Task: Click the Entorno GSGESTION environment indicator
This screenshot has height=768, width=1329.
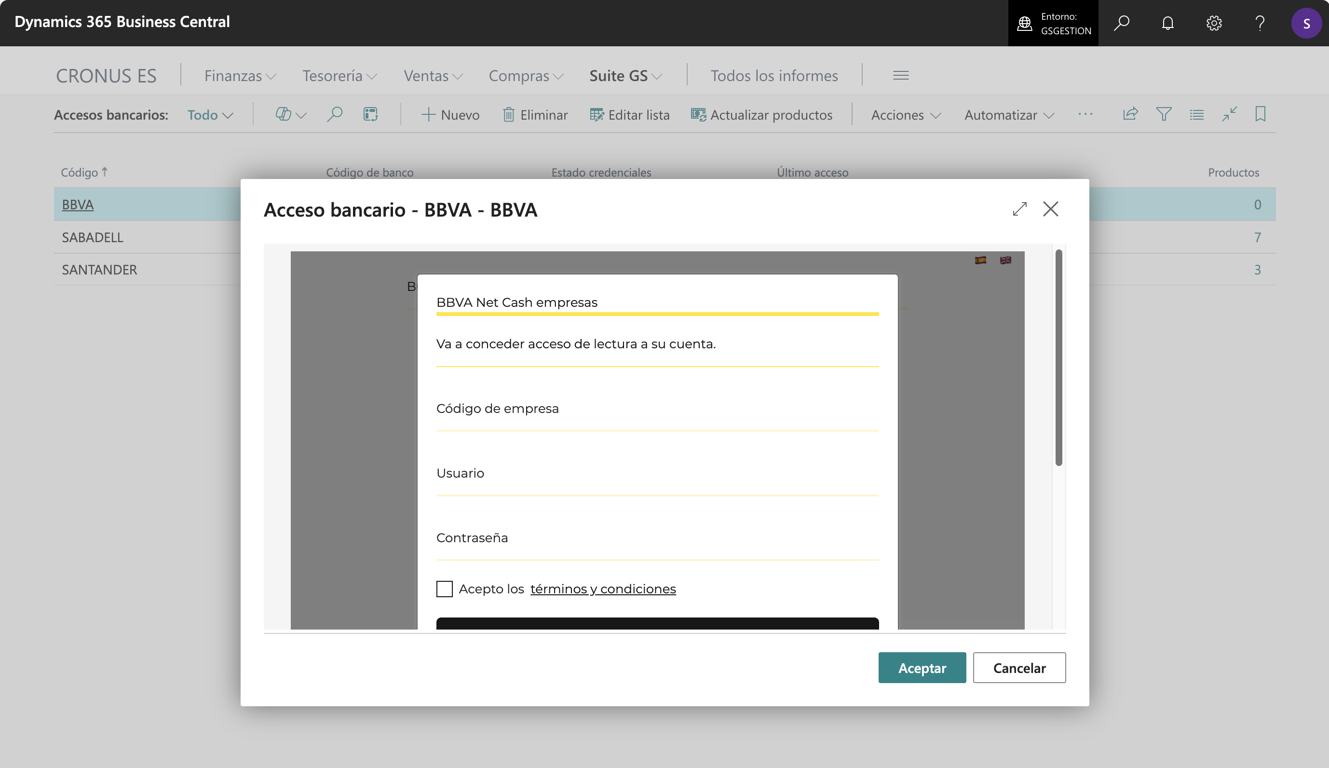Action: click(x=1053, y=23)
